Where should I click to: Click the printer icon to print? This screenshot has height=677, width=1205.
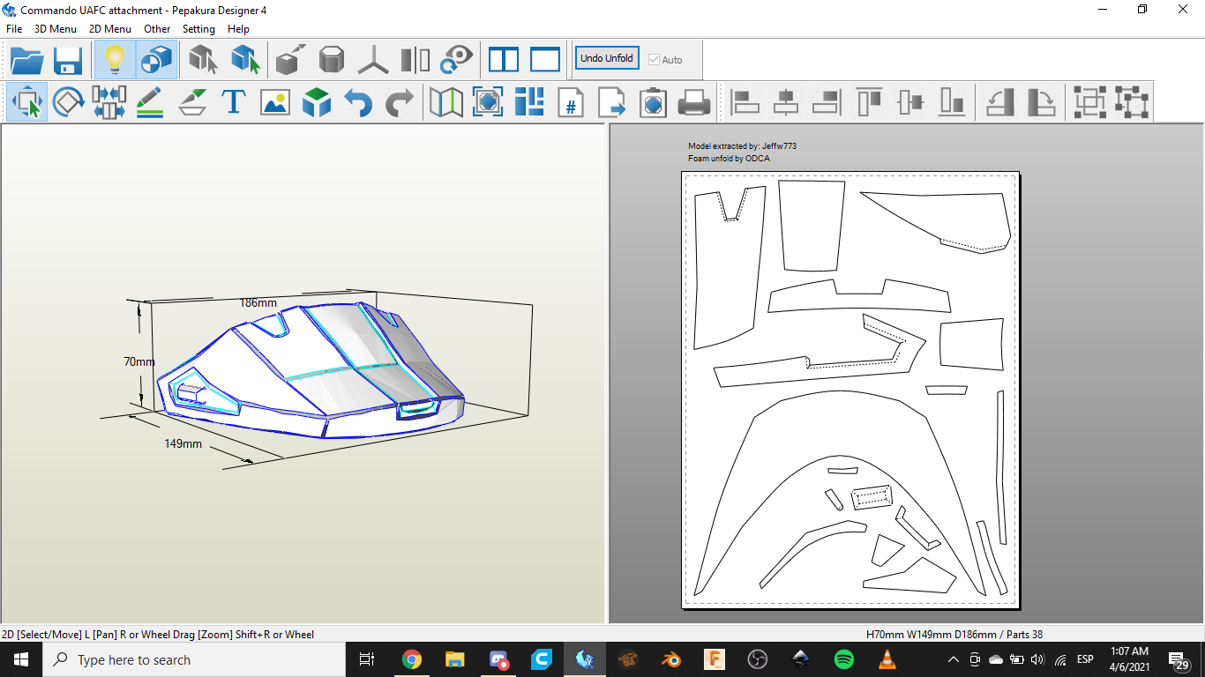coord(694,102)
